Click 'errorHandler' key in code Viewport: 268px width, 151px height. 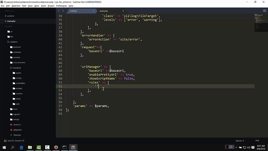pyautogui.click(x=93, y=35)
